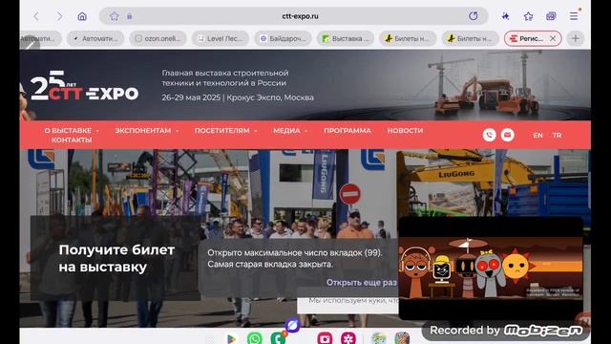Open the НОВОСТИ page
Image resolution: width=611 pixels, height=344 pixels.
(405, 130)
